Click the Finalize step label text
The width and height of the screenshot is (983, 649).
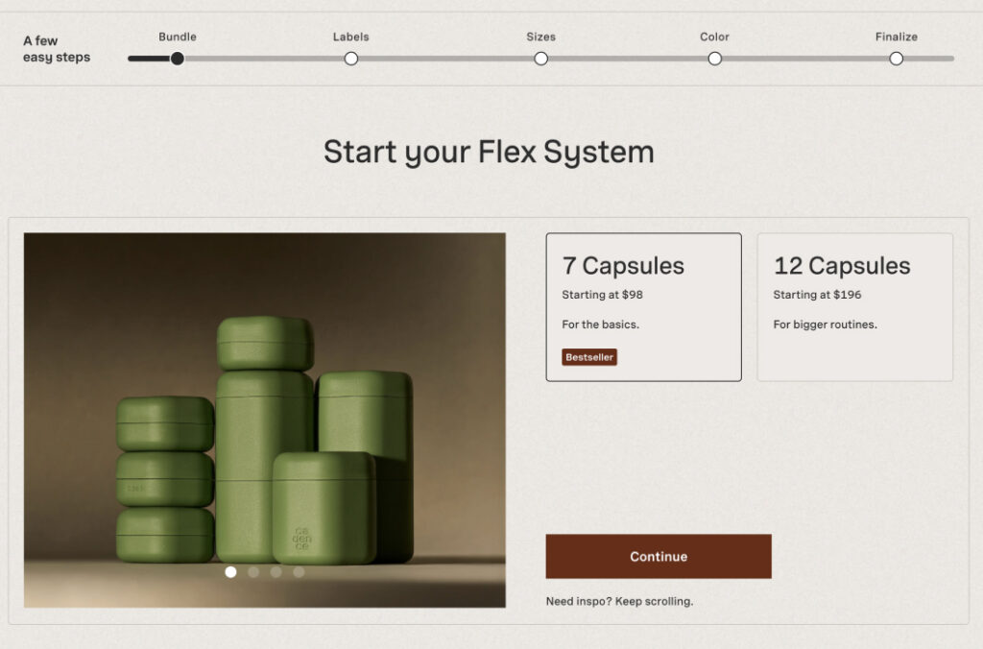pyautogui.click(x=897, y=37)
